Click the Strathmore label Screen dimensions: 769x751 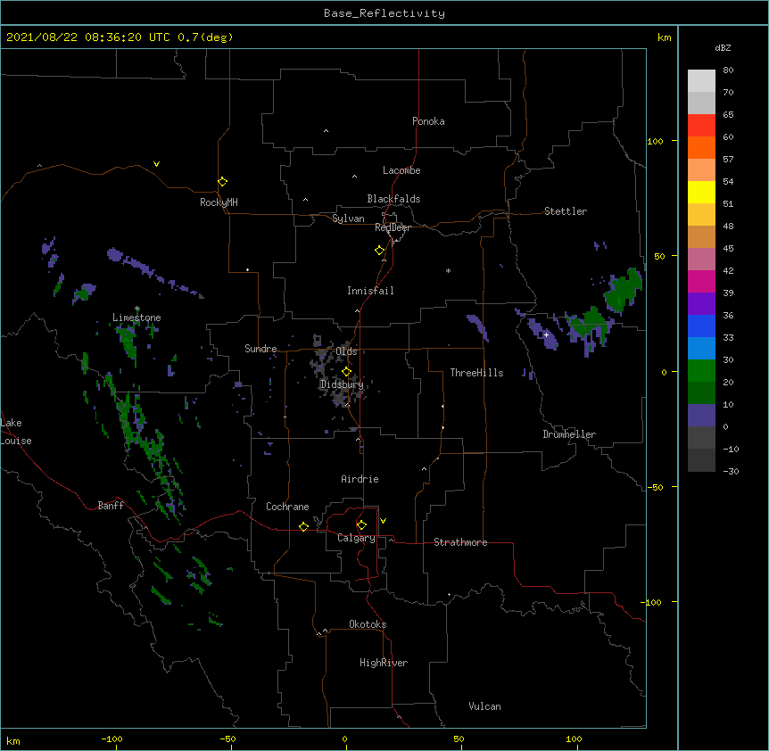(460, 542)
